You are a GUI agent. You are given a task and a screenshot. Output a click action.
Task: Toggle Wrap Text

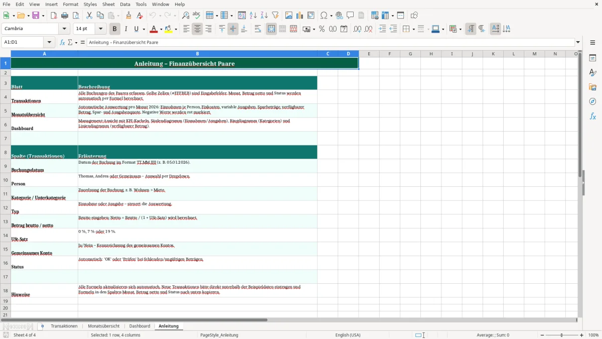click(x=258, y=29)
